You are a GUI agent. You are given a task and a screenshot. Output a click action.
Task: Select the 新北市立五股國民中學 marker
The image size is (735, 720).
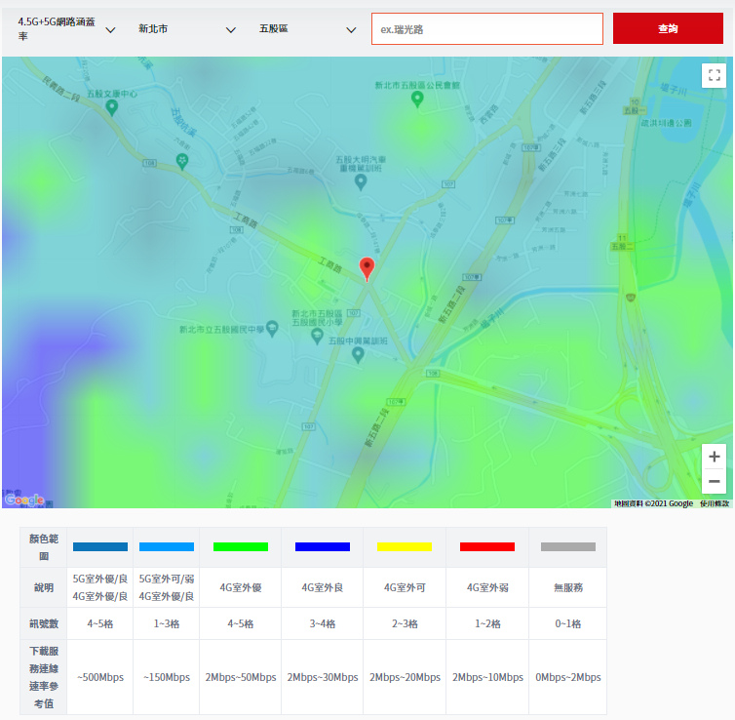pyautogui.click(x=272, y=328)
